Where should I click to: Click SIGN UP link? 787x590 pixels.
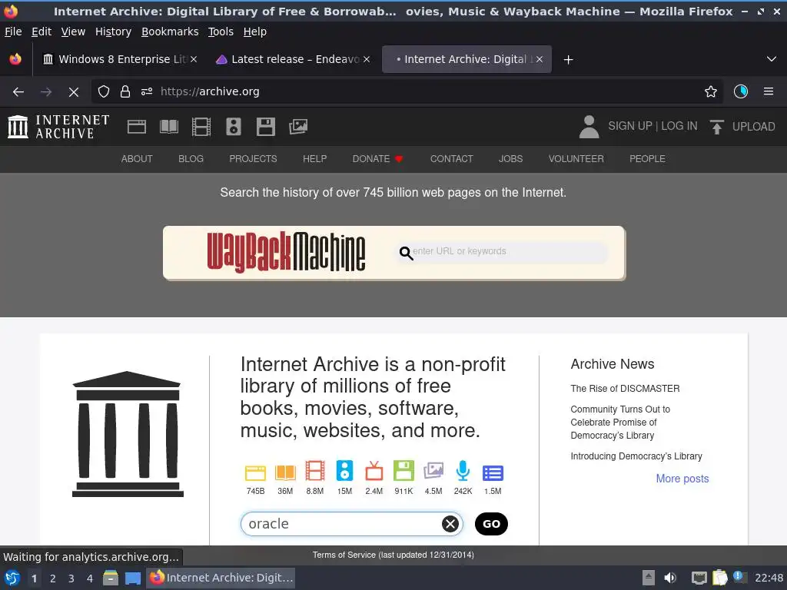point(630,126)
